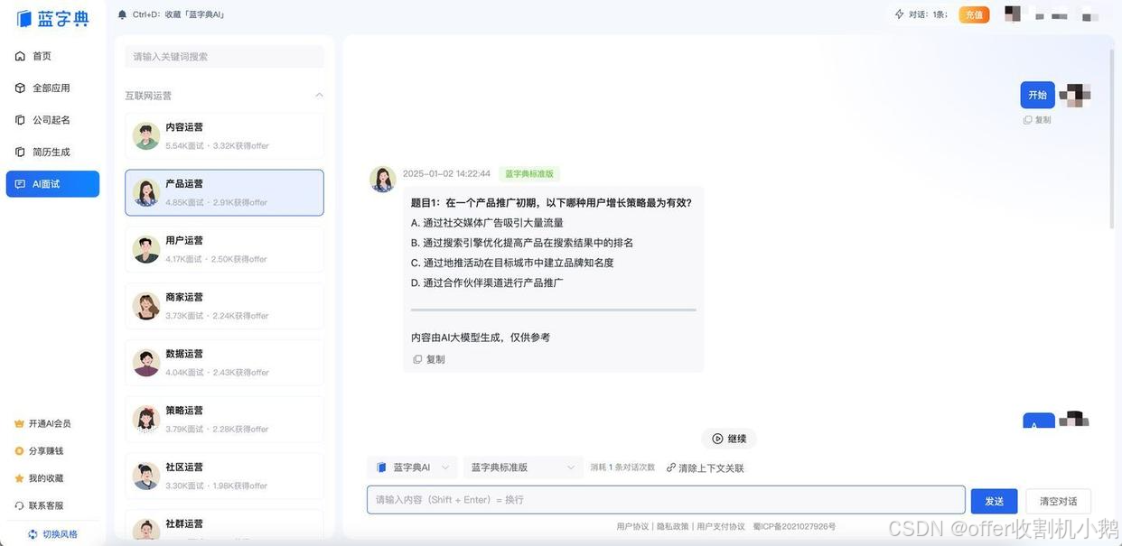
Task: Collapse the 互联网运营 category
Action: pyautogui.click(x=318, y=96)
